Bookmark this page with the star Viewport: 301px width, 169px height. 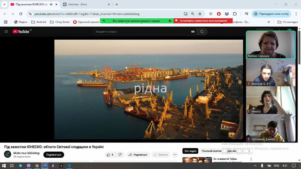[x=200, y=14]
